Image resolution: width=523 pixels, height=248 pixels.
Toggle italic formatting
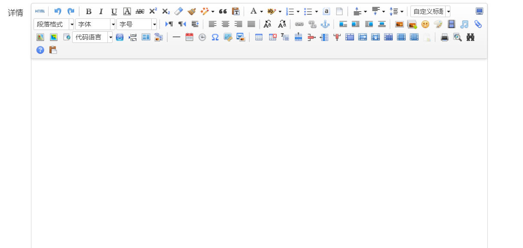point(101,12)
